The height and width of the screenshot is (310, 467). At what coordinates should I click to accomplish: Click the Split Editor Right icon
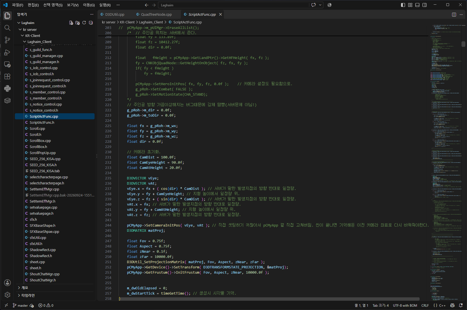pyautogui.click(x=454, y=15)
